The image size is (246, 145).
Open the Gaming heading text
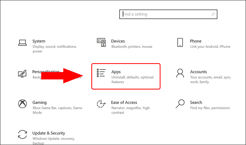[x=39, y=102]
